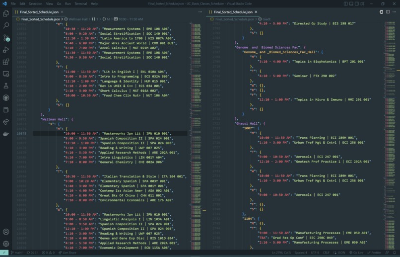Open Customize Layout button in title bar
Viewport: 400px width, 257px height.
pyautogui.click(x=362, y=3)
